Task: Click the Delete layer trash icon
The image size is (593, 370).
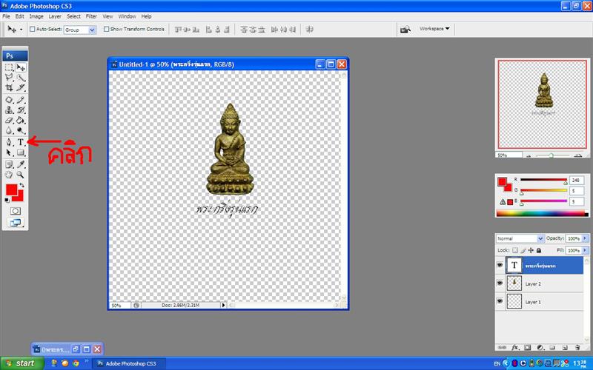Action: point(576,346)
